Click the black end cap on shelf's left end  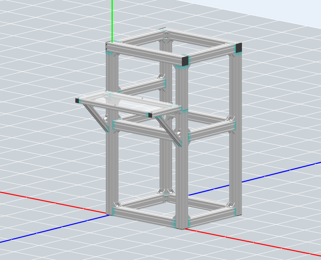pyautogui.click(x=77, y=100)
